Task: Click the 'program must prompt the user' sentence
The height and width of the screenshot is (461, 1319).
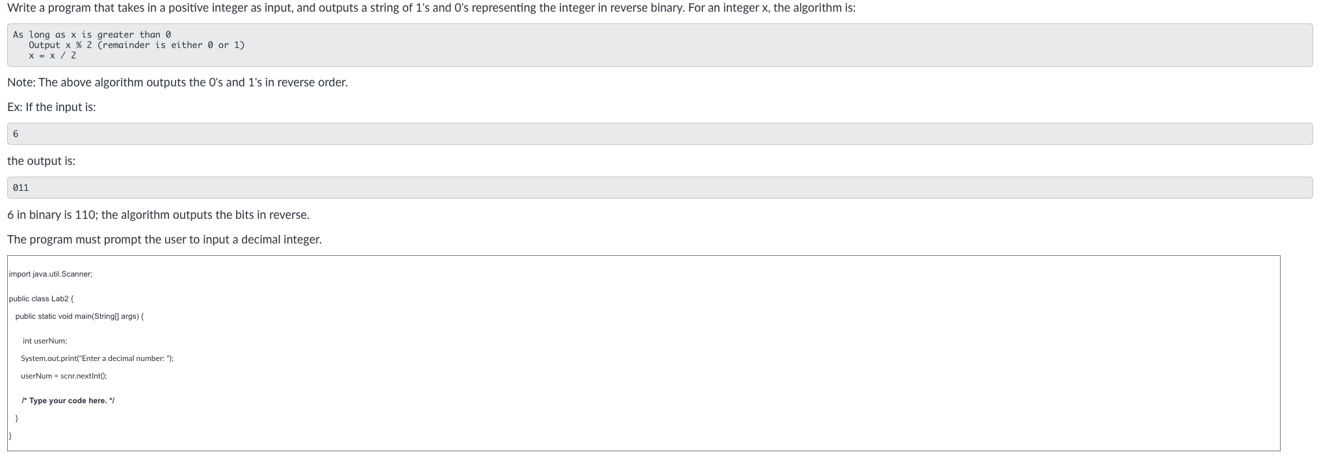Action: click(x=164, y=240)
